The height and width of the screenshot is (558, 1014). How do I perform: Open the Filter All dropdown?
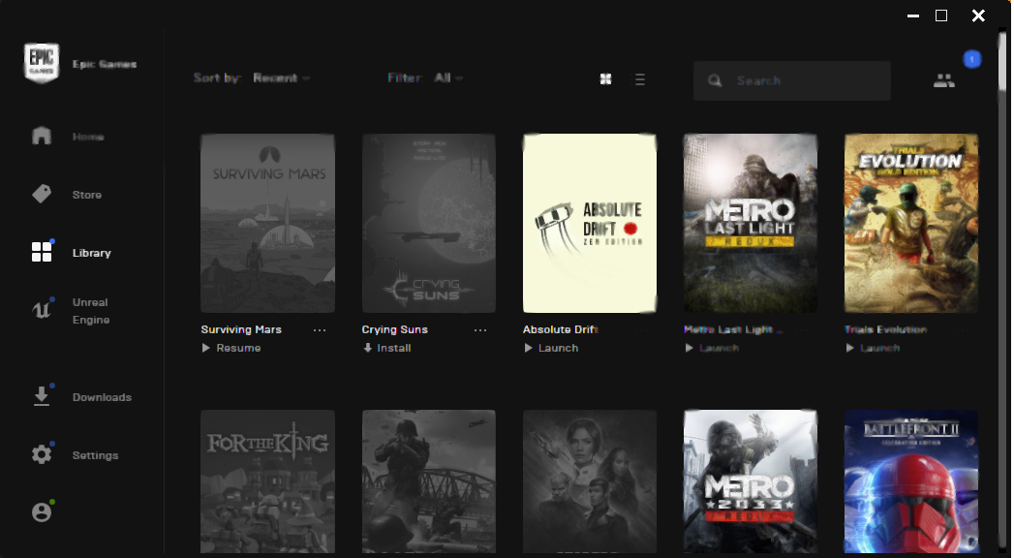pyautogui.click(x=448, y=78)
